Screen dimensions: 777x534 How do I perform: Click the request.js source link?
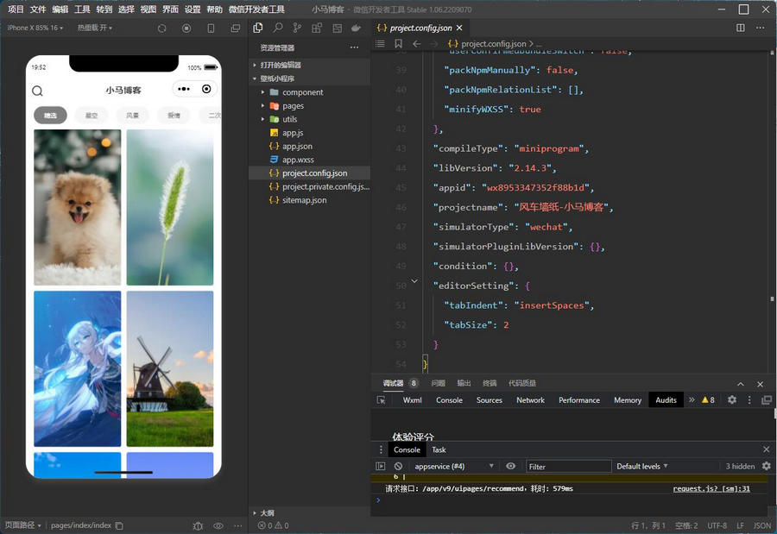[711, 488]
